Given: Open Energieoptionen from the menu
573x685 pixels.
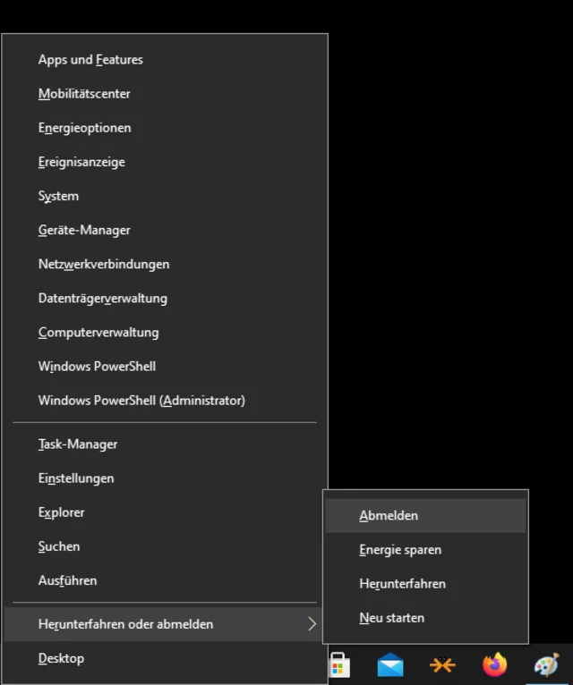Looking at the screenshot, I should point(84,128).
